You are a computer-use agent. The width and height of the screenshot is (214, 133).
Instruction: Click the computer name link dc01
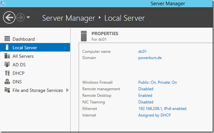[142, 52]
